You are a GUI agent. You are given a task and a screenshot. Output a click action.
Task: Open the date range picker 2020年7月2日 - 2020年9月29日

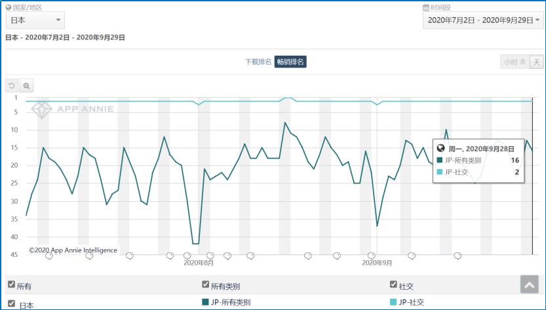click(x=483, y=20)
